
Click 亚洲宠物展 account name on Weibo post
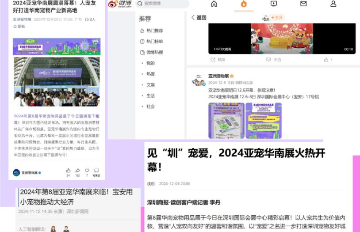218,76
